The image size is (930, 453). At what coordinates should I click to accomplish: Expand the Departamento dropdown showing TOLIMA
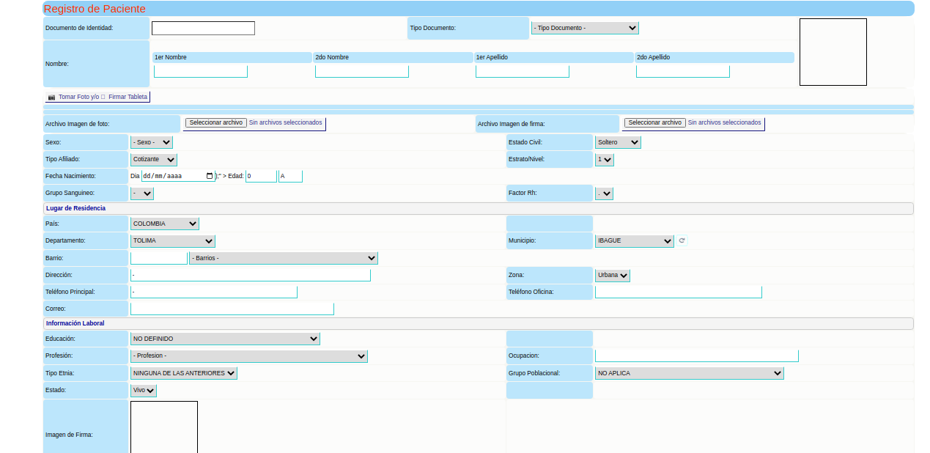click(172, 240)
